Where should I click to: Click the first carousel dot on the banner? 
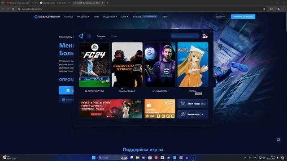click(x=108, y=116)
